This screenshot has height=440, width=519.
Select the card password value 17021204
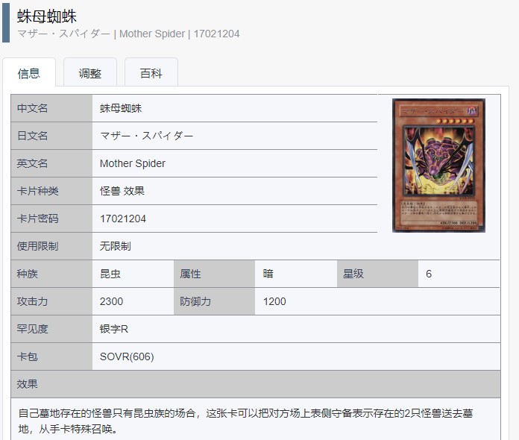pos(123,219)
